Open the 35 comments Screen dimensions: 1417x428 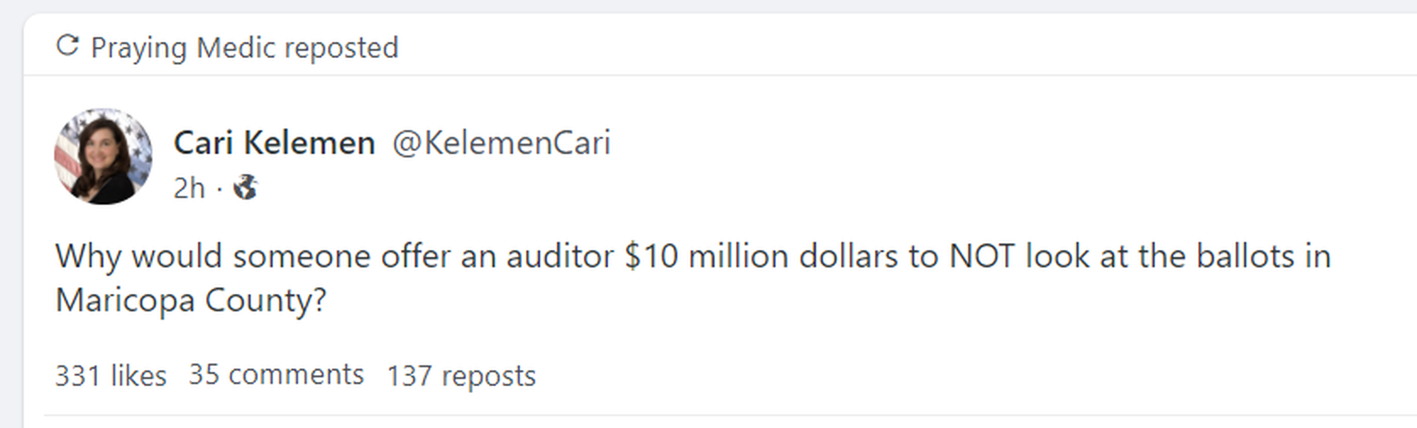point(276,375)
